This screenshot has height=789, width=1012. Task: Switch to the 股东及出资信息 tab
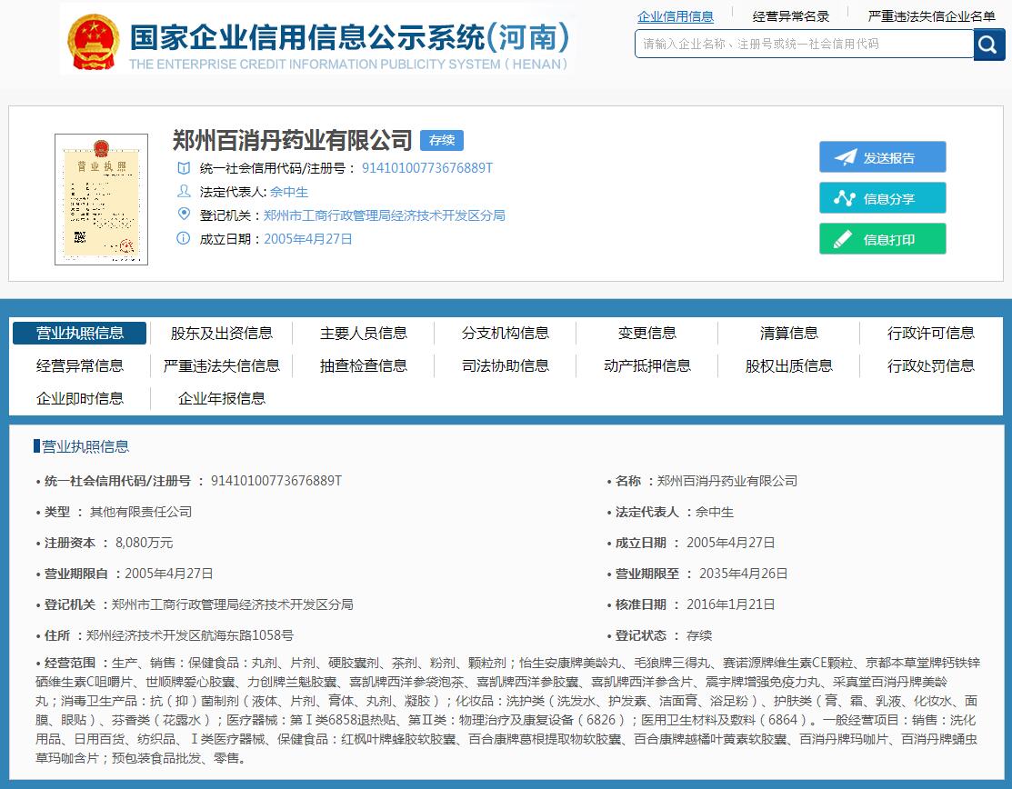pos(220,333)
